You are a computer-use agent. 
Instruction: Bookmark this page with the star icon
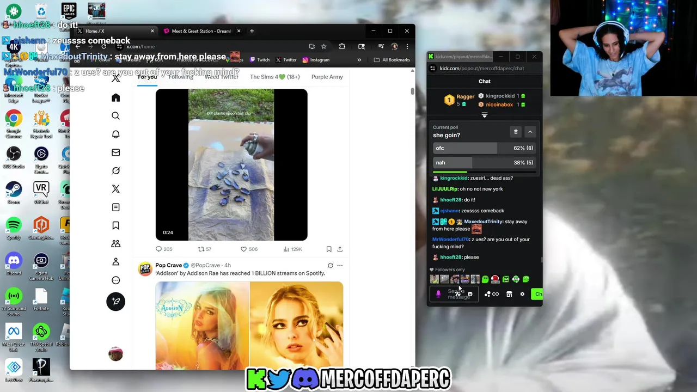[x=323, y=46]
